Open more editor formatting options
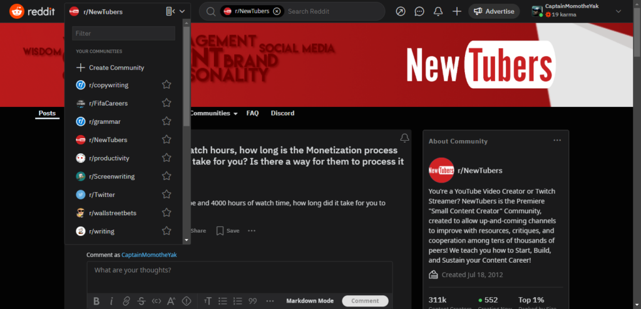The height and width of the screenshot is (309, 641). pos(270,301)
